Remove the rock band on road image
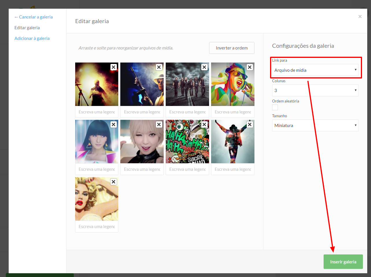The image size is (371, 277). [204, 67]
